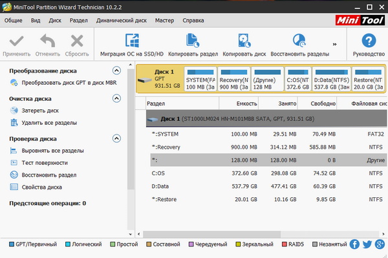Screen dimensions: 388x258
Task: Click the Диск 1 drive icon in disk map
Action: [x=144, y=80]
